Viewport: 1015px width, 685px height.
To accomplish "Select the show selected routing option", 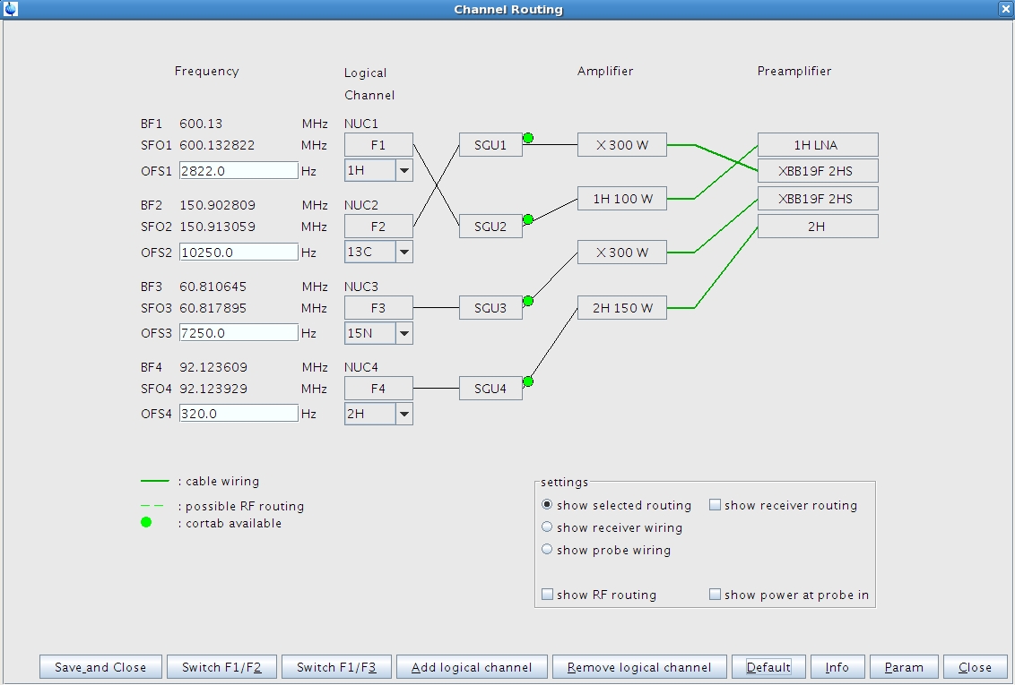I will [547, 505].
